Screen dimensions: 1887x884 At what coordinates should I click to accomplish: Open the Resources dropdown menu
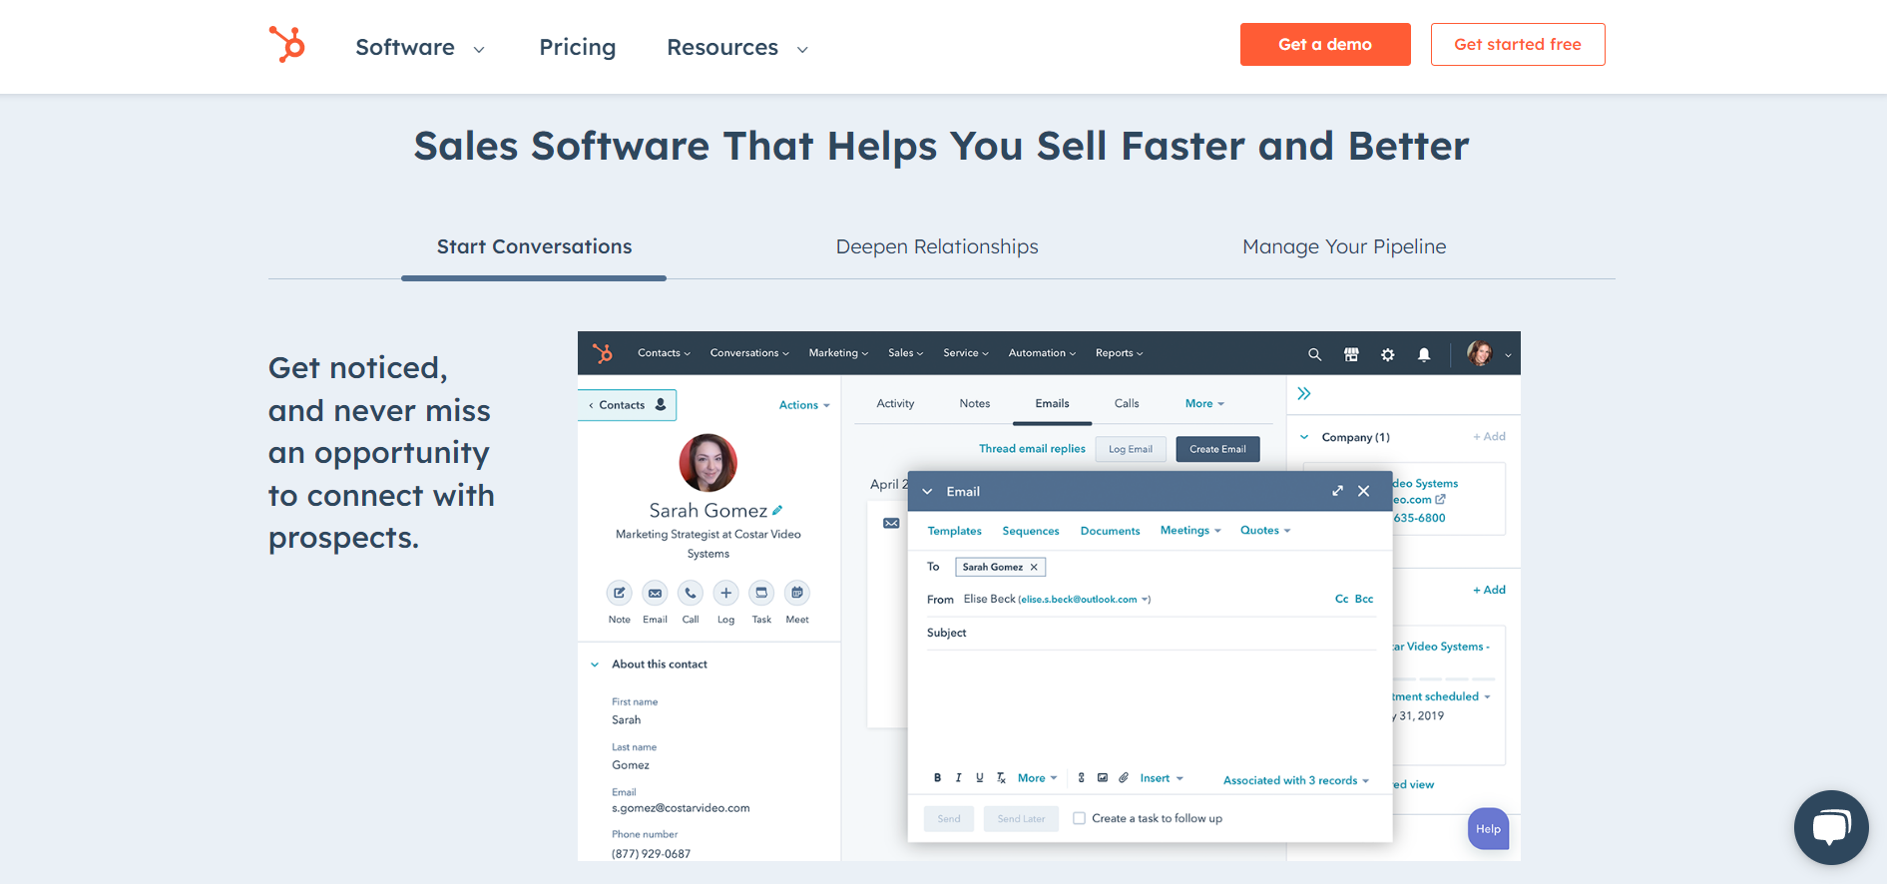coord(736,48)
